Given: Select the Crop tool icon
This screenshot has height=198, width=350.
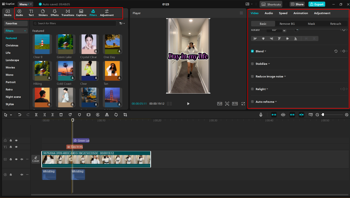Looking at the screenshot, I should point(125,115).
